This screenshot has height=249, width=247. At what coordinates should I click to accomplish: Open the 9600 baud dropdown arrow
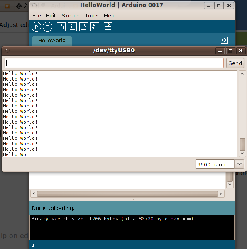(x=240, y=164)
